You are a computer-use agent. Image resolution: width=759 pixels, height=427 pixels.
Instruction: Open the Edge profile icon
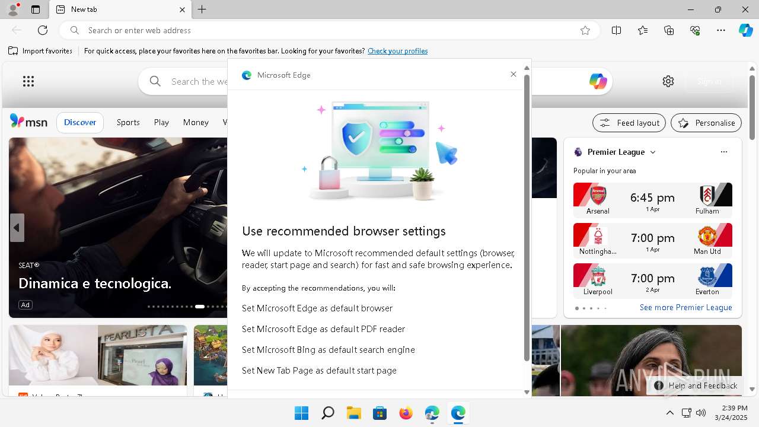coord(12,9)
